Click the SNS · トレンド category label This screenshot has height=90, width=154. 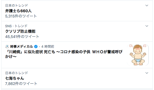[x=16, y=26]
